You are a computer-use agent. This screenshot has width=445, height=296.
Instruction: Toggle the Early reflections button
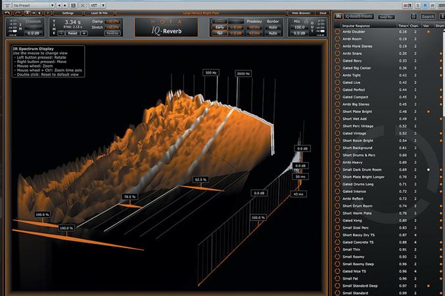tap(220, 28)
